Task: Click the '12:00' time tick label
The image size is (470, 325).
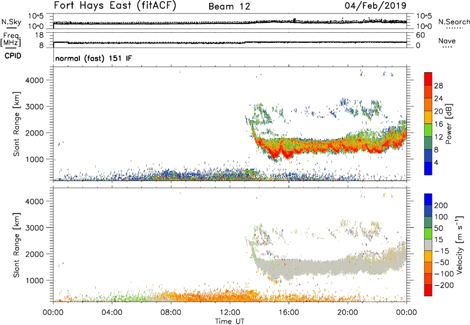Action: tap(230, 313)
